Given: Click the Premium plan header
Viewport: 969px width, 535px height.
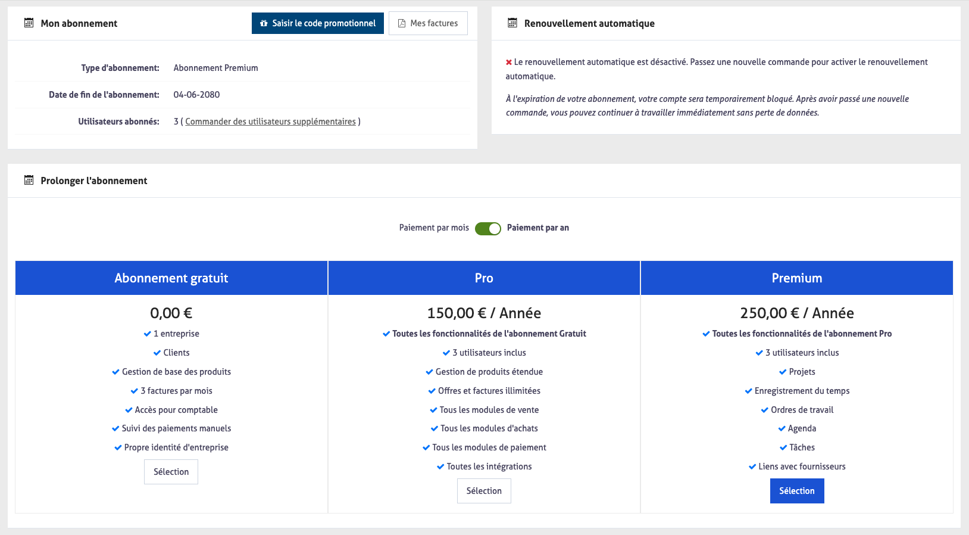Looking at the screenshot, I should (796, 278).
